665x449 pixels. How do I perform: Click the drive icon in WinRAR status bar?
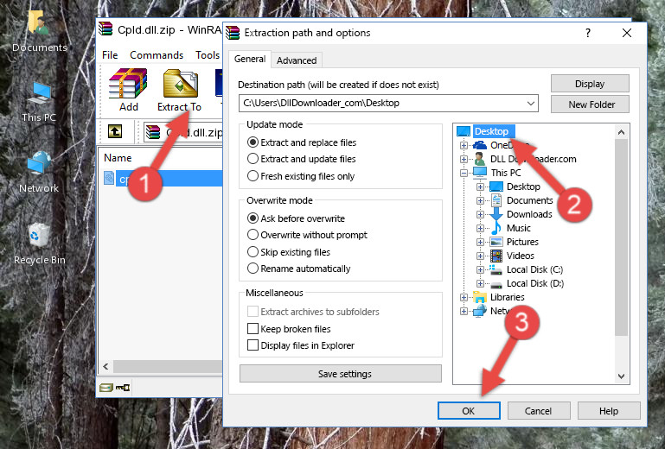[106, 387]
